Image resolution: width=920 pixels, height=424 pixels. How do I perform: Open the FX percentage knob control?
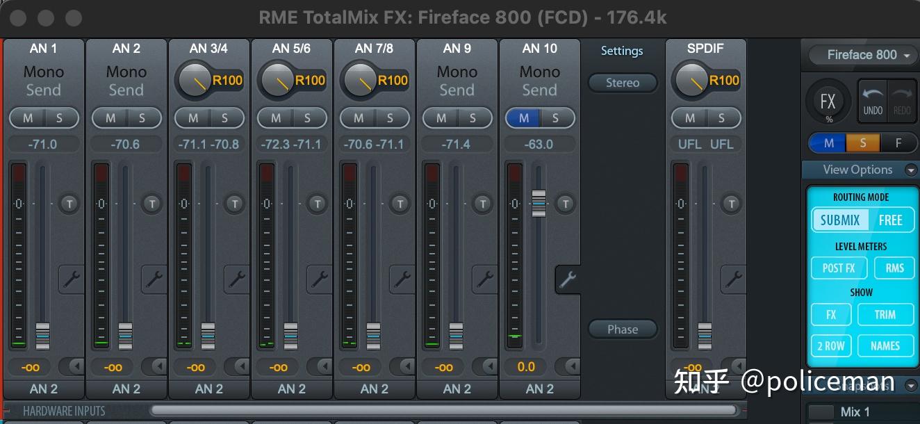(x=828, y=101)
